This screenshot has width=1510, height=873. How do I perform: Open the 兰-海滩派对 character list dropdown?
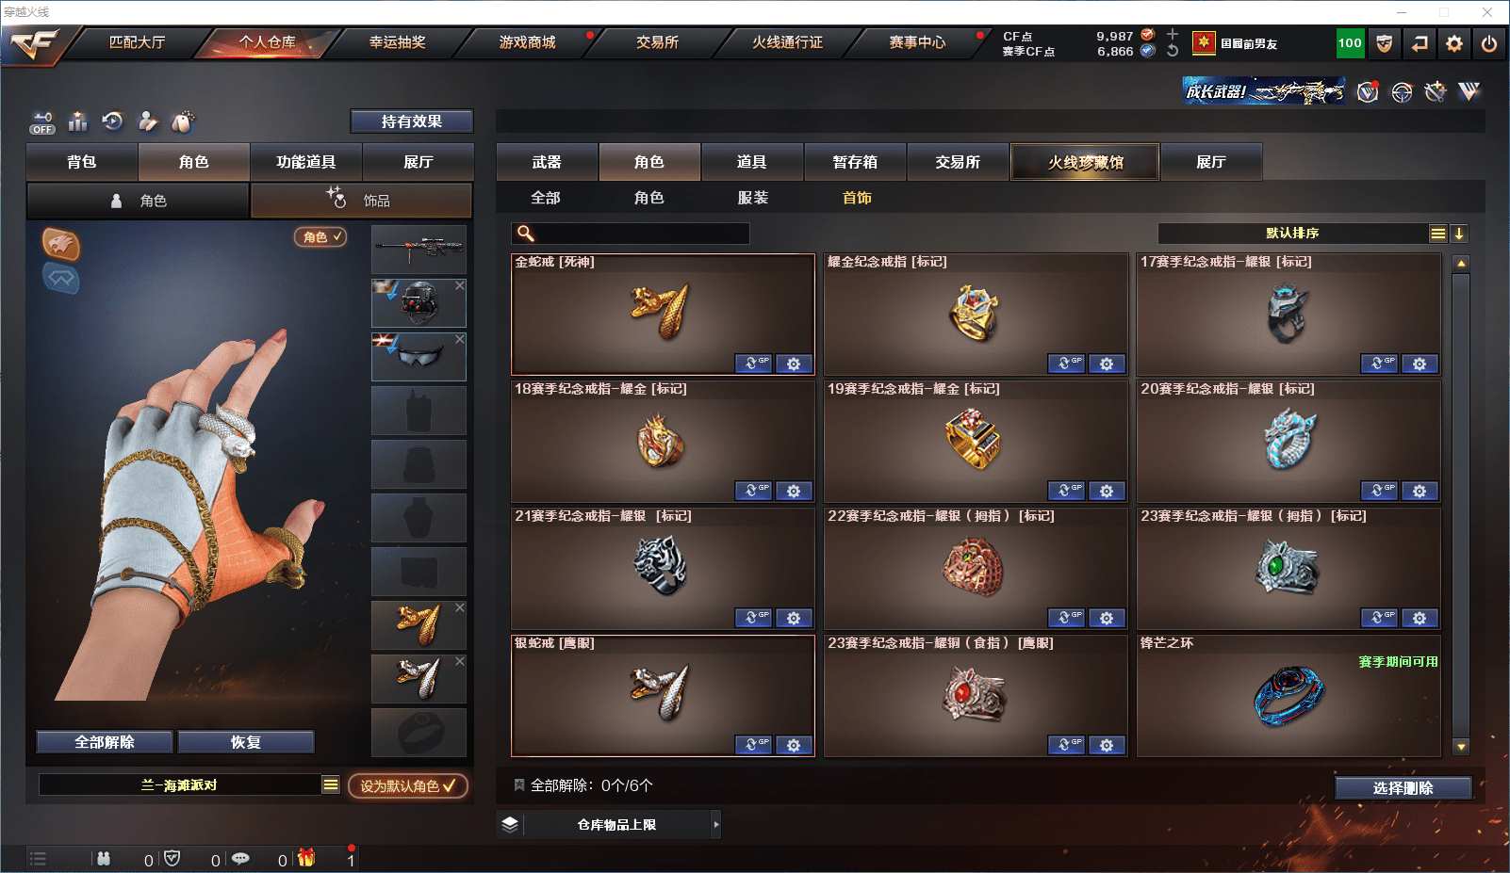(x=331, y=784)
